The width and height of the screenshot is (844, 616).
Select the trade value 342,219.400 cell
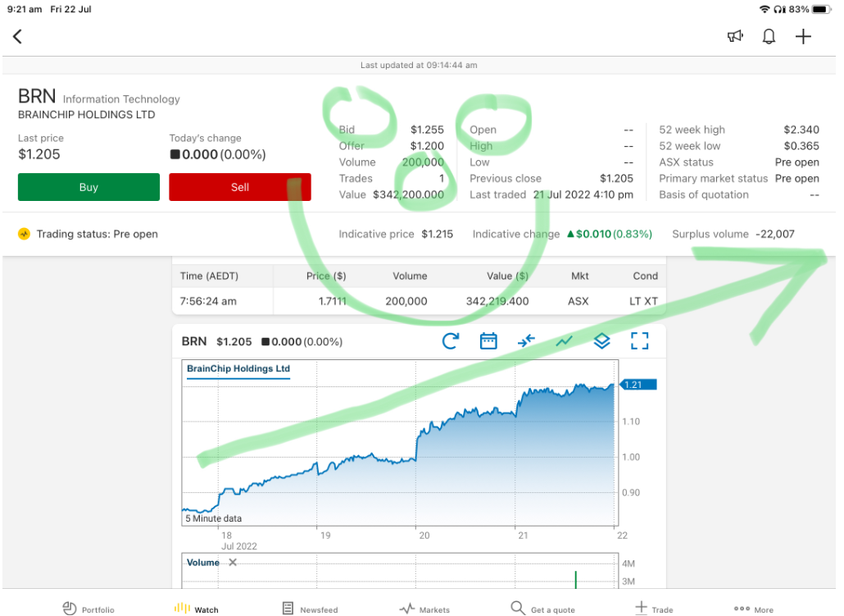pos(497,301)
